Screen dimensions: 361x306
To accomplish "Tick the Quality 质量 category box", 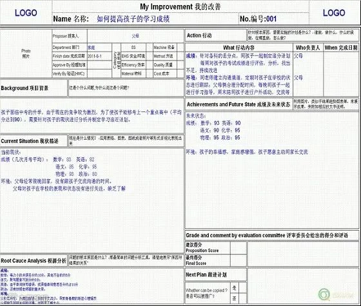I will pyautogui.click(x=180, y=65).
